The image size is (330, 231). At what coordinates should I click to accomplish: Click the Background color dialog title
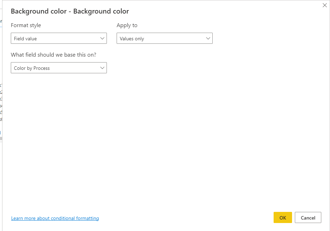click(70, 11)
